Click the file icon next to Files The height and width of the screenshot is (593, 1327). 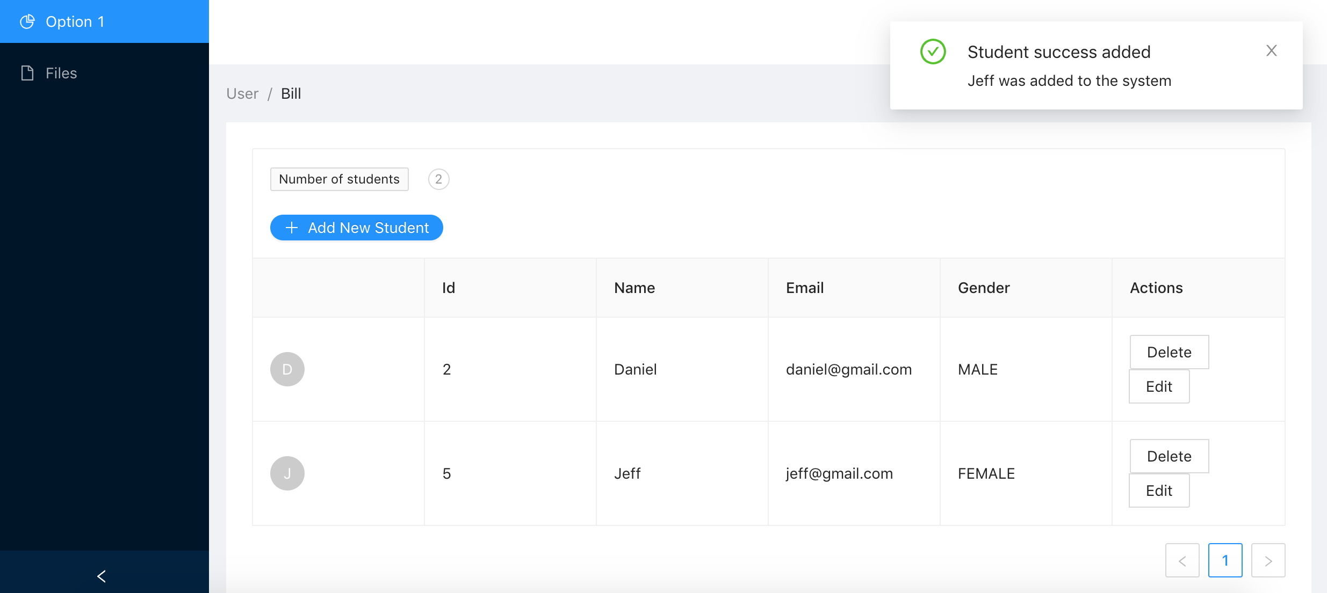point(27,72)
